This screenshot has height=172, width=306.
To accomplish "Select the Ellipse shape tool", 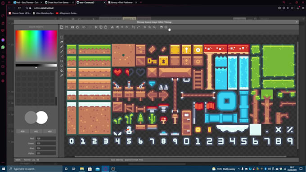I will (x=62, y=66).
